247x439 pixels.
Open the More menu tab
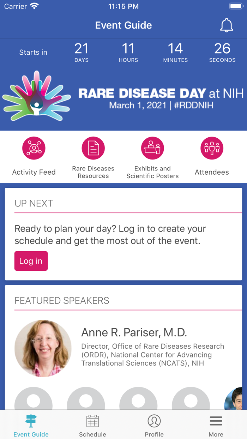(x=216, y=425)
